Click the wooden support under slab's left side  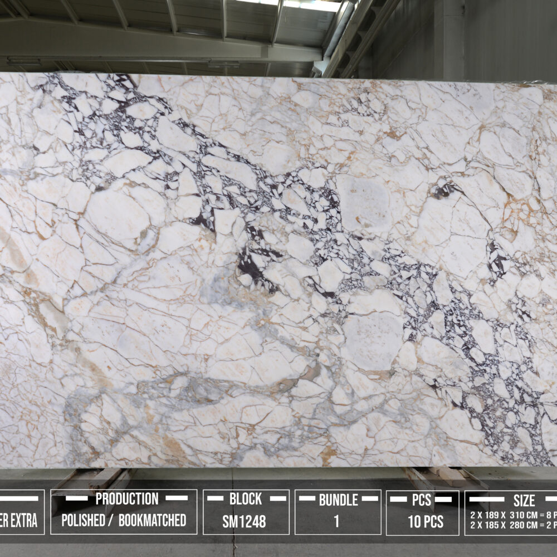[x=106, y=478]
